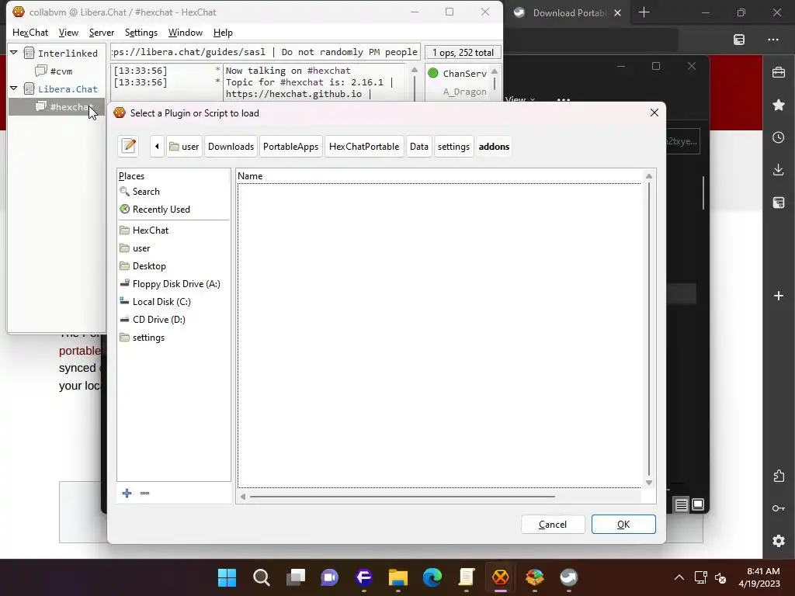Open taskbar Search
This screenshot has height=596, width=795.
(x=261, y=577)
